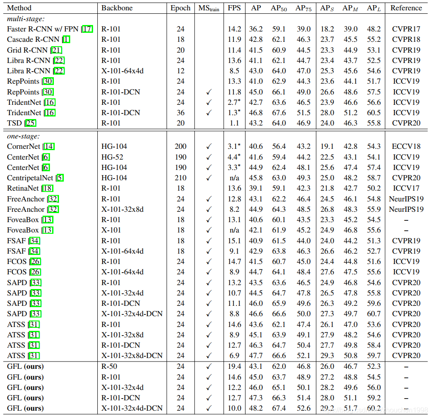This screenshot has height=418, width=432.
Task: Open citation 30 in RepPoints R-101-DCN row
Action: 48,92
